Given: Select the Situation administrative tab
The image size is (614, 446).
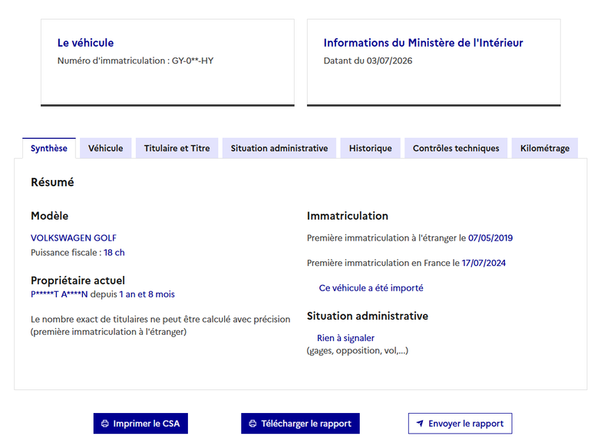Looking at the screenshot, I should pos(279,148).
